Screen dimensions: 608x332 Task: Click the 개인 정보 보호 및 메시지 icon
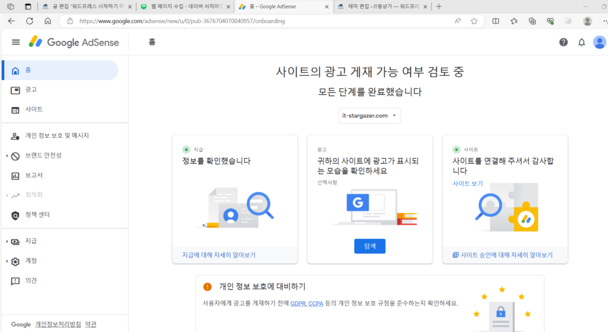coord(15,136)
